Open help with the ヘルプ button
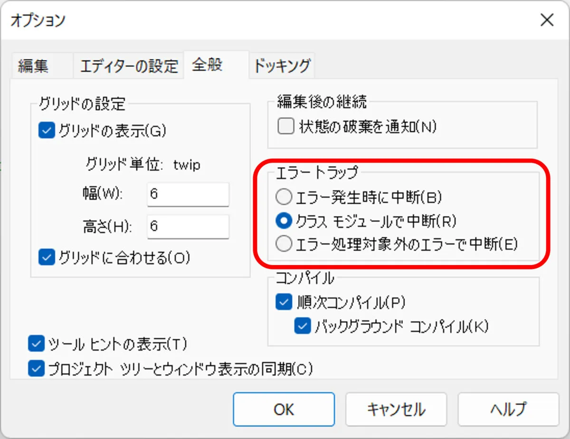Image resolution: width=570 pixels, height=439 pixels. tap(508, 409)
